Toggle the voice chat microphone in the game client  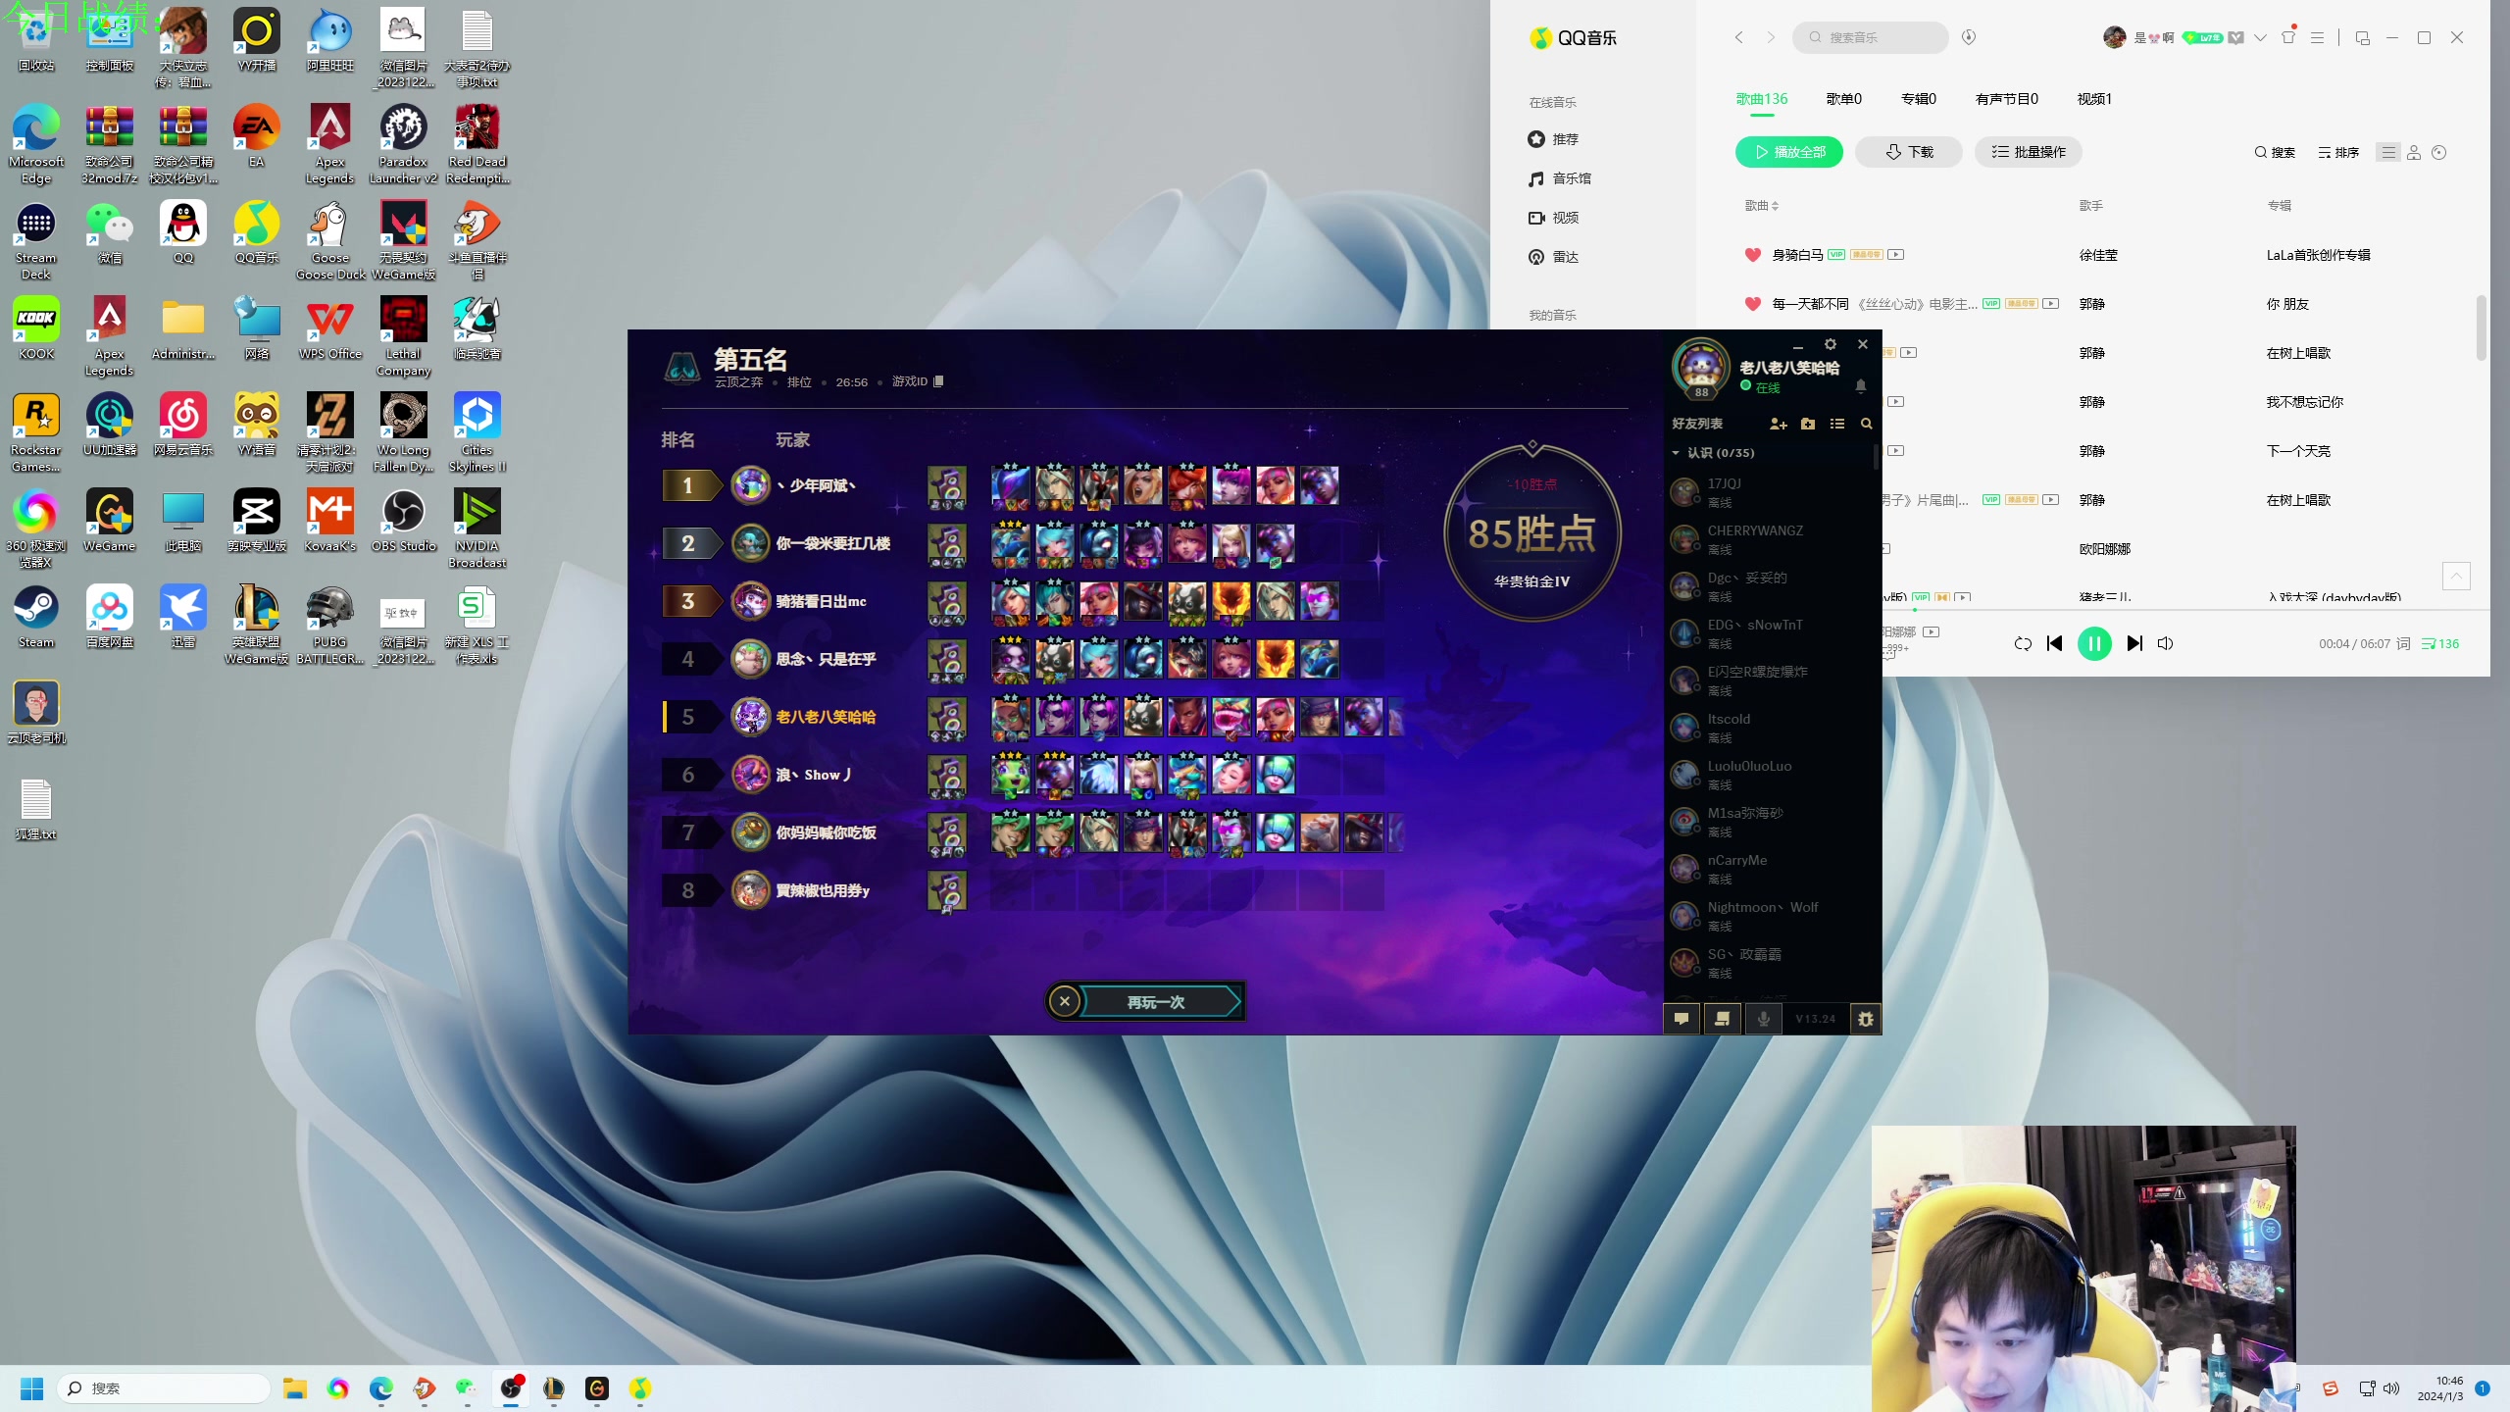tap(1764, 1019)
